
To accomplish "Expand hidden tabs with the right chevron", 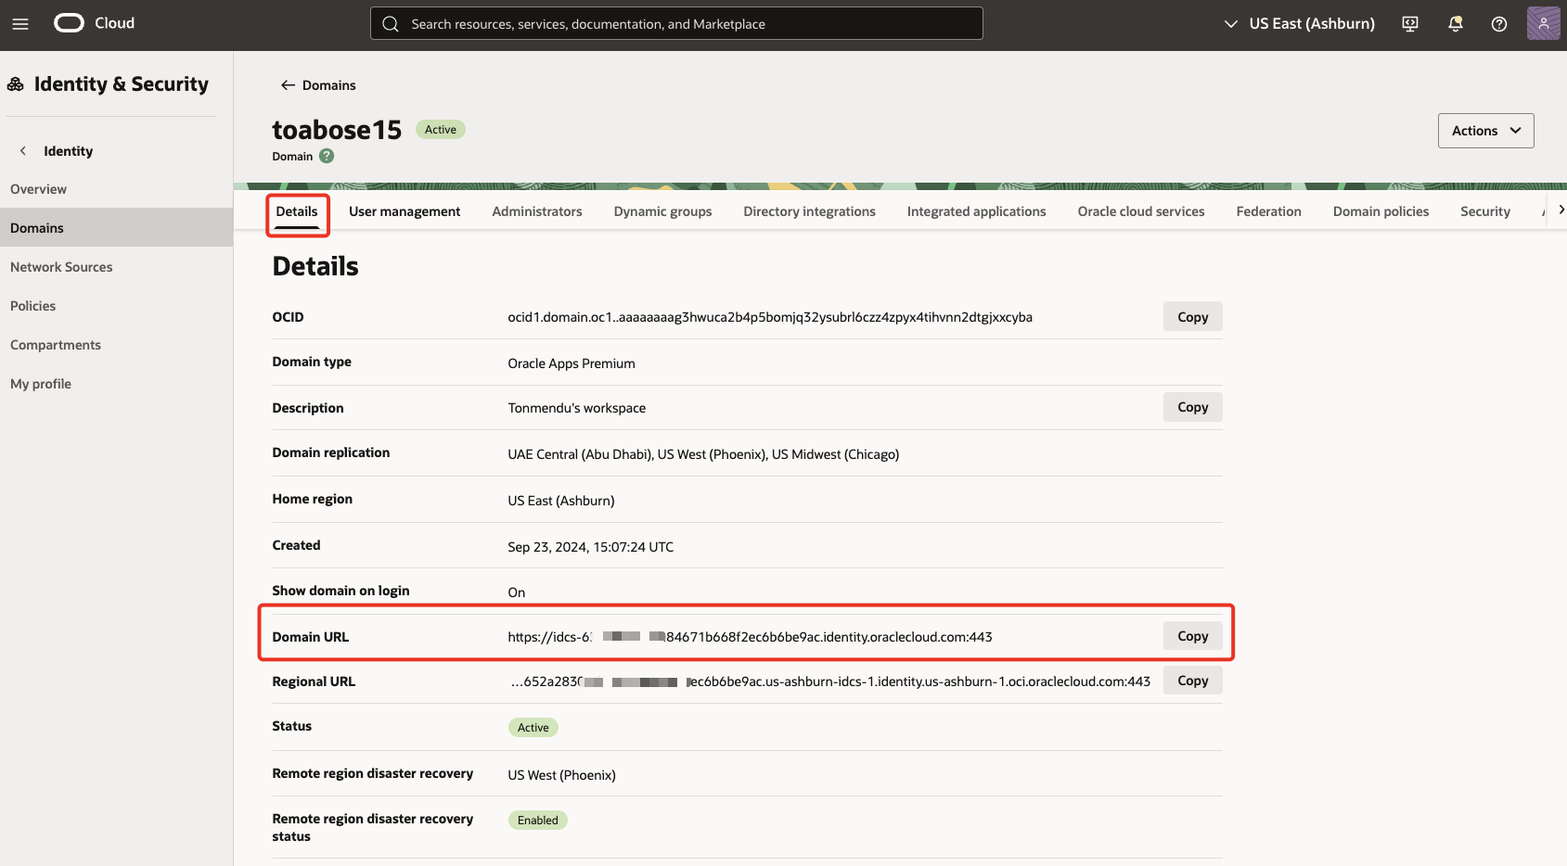I will coord(1561,210).
